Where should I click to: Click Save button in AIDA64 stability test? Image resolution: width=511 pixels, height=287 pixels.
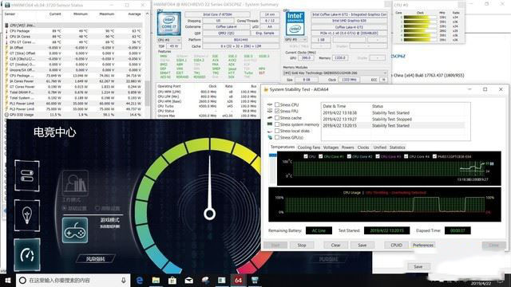pyautogui.click(x=362, y=245)
